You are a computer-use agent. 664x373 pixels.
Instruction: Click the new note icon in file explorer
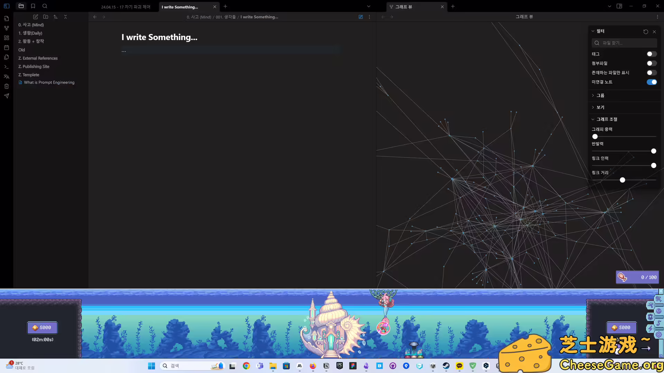click(x=35, y=17)
